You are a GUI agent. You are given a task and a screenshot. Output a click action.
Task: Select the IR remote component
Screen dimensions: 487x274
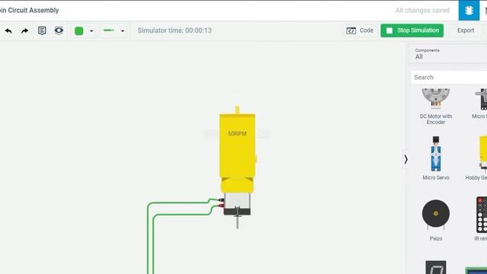click(x=481, y=218)
